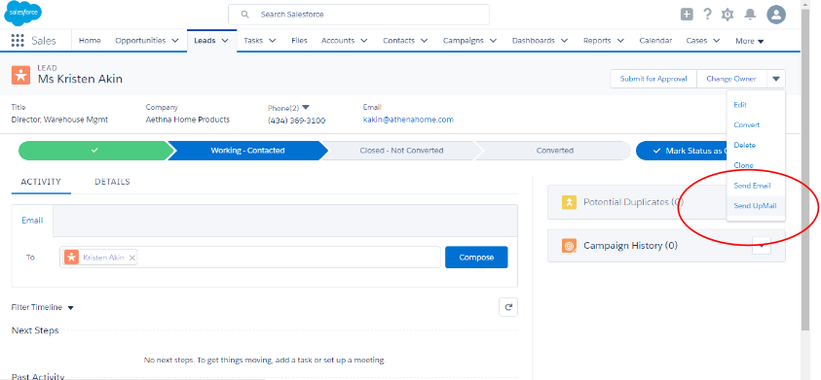Show notifications with the bell icon
This screenshot has height=380, width=821.
750,15
